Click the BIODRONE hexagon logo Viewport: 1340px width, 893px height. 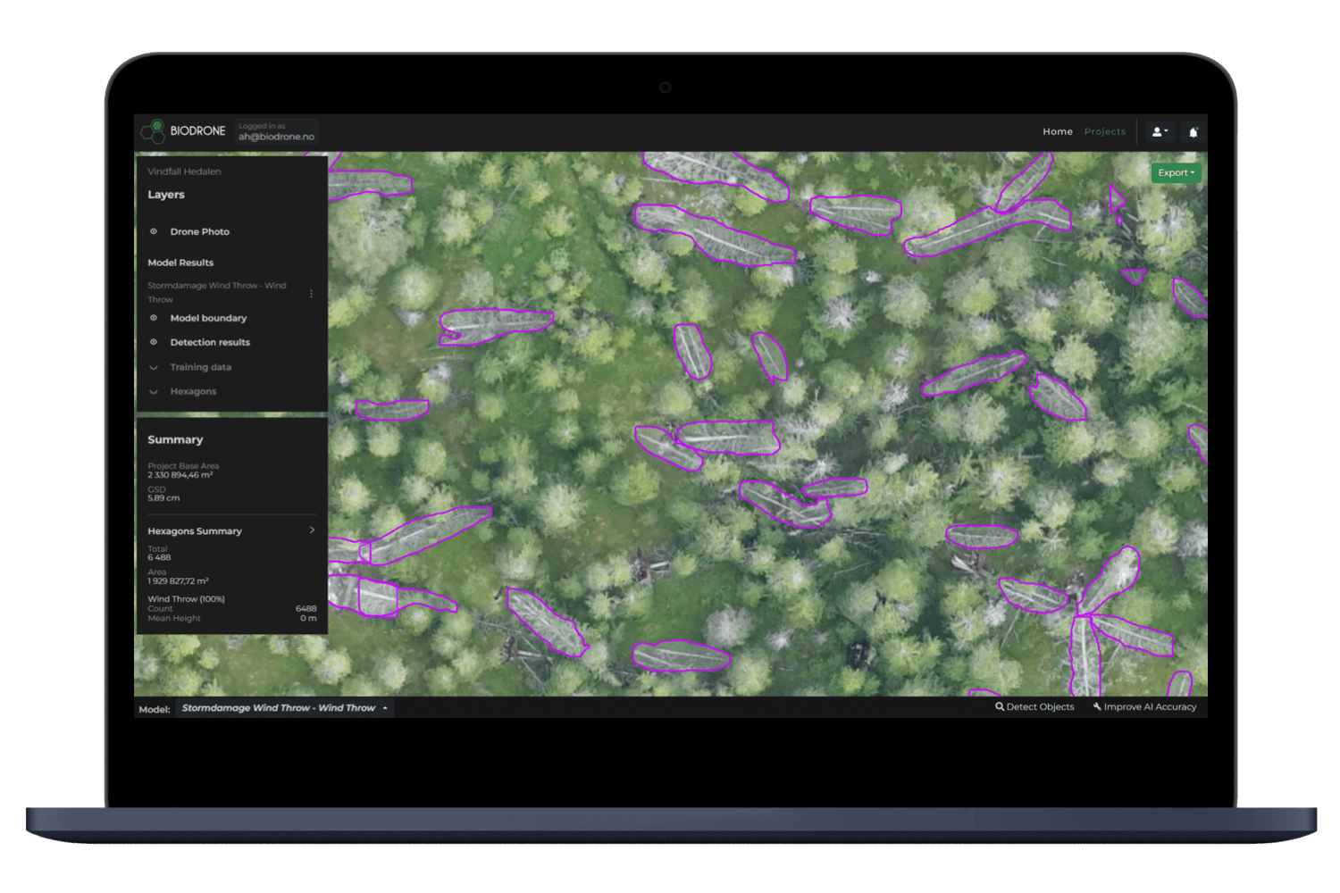152,130
